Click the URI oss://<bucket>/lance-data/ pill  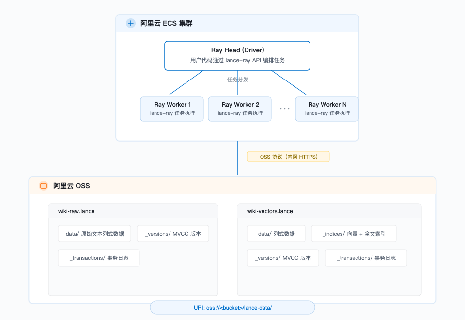(232, 307)
